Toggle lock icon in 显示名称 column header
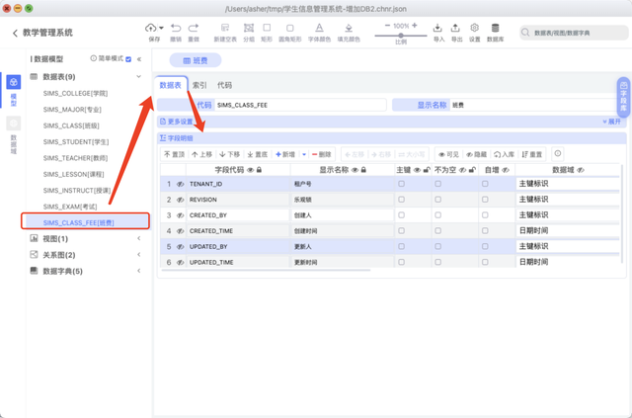 click(x=363, y=170)
